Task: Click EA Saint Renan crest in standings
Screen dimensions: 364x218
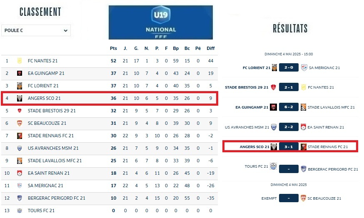Action: point(19,173)
